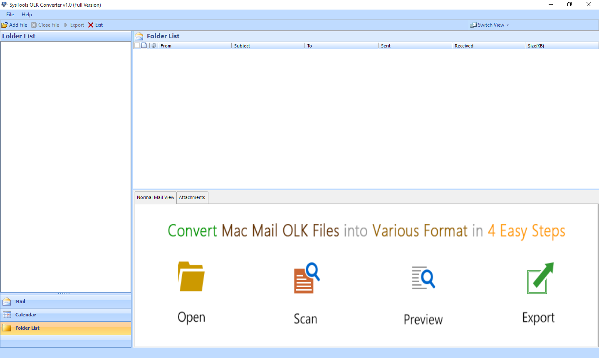
Task: Select Calendar in the navigation pane
Action: tap(66, 315)
